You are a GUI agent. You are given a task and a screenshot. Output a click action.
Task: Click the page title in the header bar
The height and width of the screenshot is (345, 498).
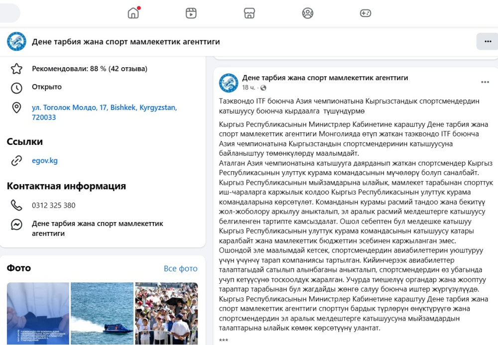[x=126, y=42]
